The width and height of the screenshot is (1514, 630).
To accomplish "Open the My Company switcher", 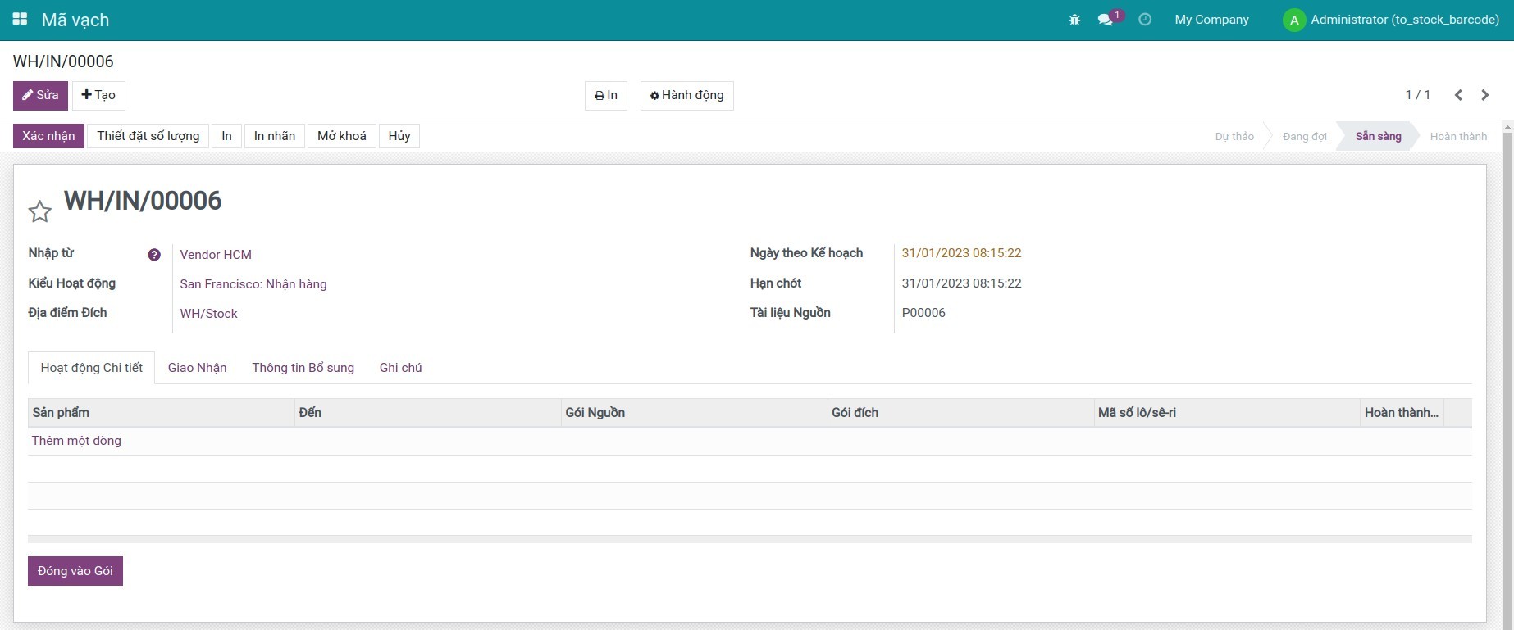I will (x=1211, y=20).
